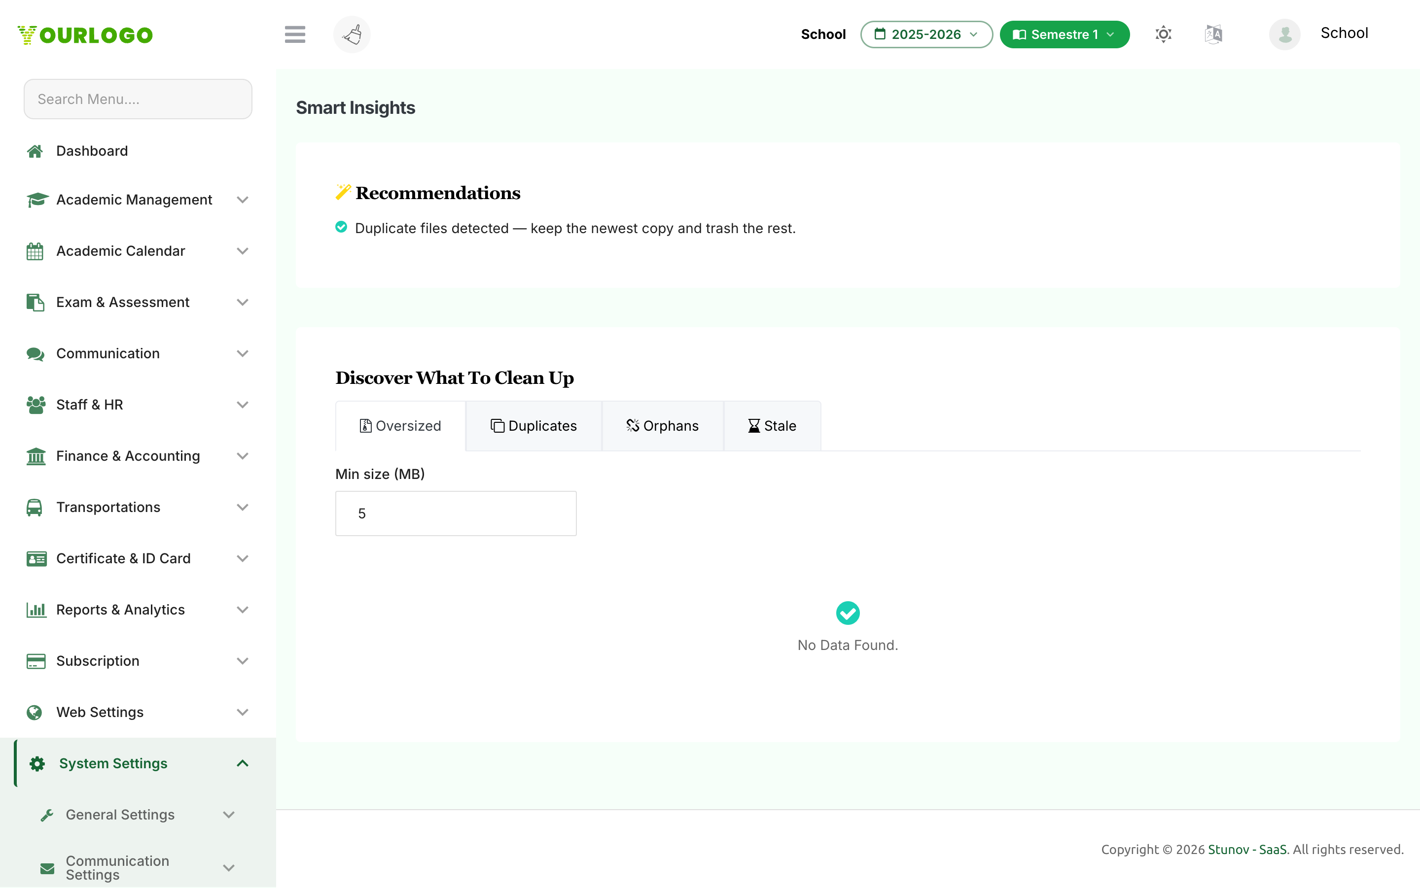Expand General Settings chevron
Image resolution: width=1420 pixels, height=888 pixels.
(x=229, y=815)
